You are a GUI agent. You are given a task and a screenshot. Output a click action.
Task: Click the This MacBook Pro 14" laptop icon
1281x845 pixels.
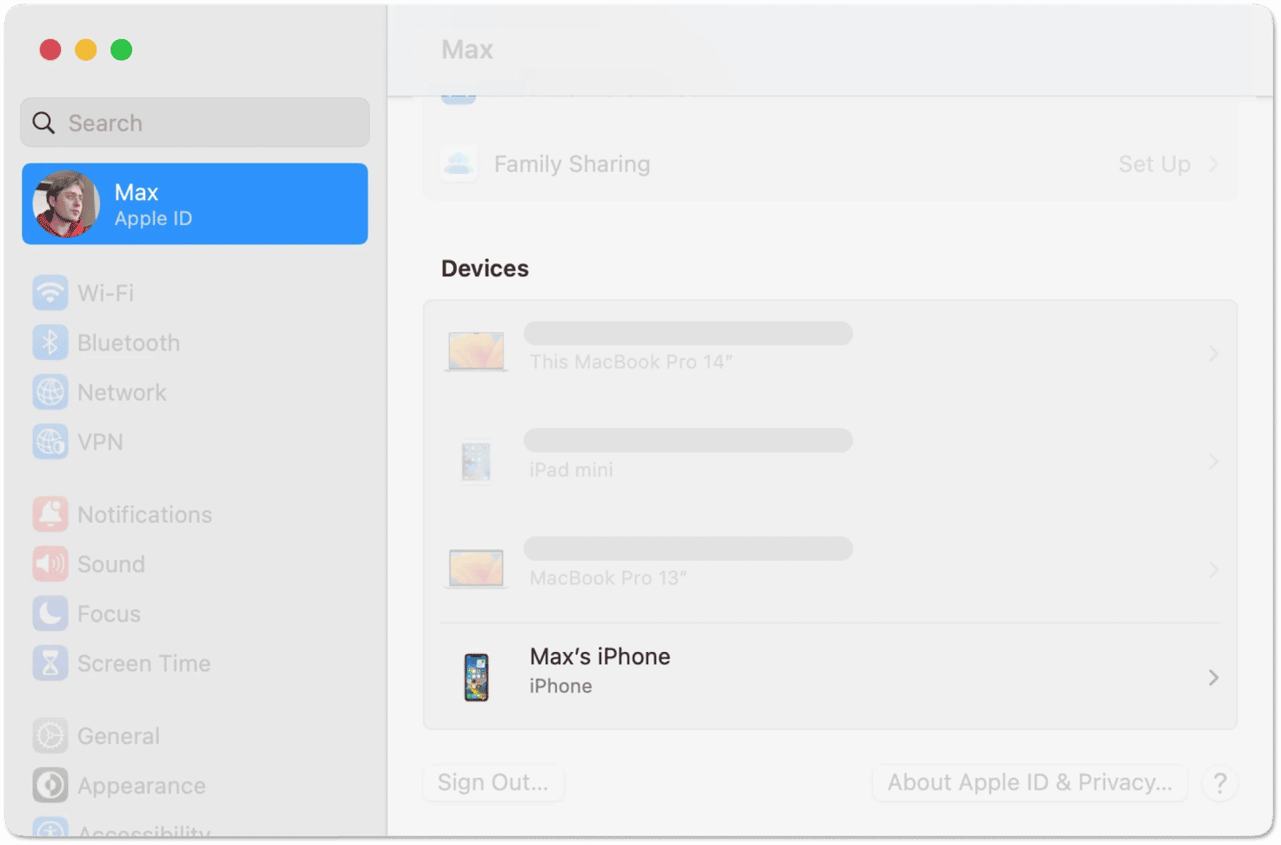click(476, 351)
